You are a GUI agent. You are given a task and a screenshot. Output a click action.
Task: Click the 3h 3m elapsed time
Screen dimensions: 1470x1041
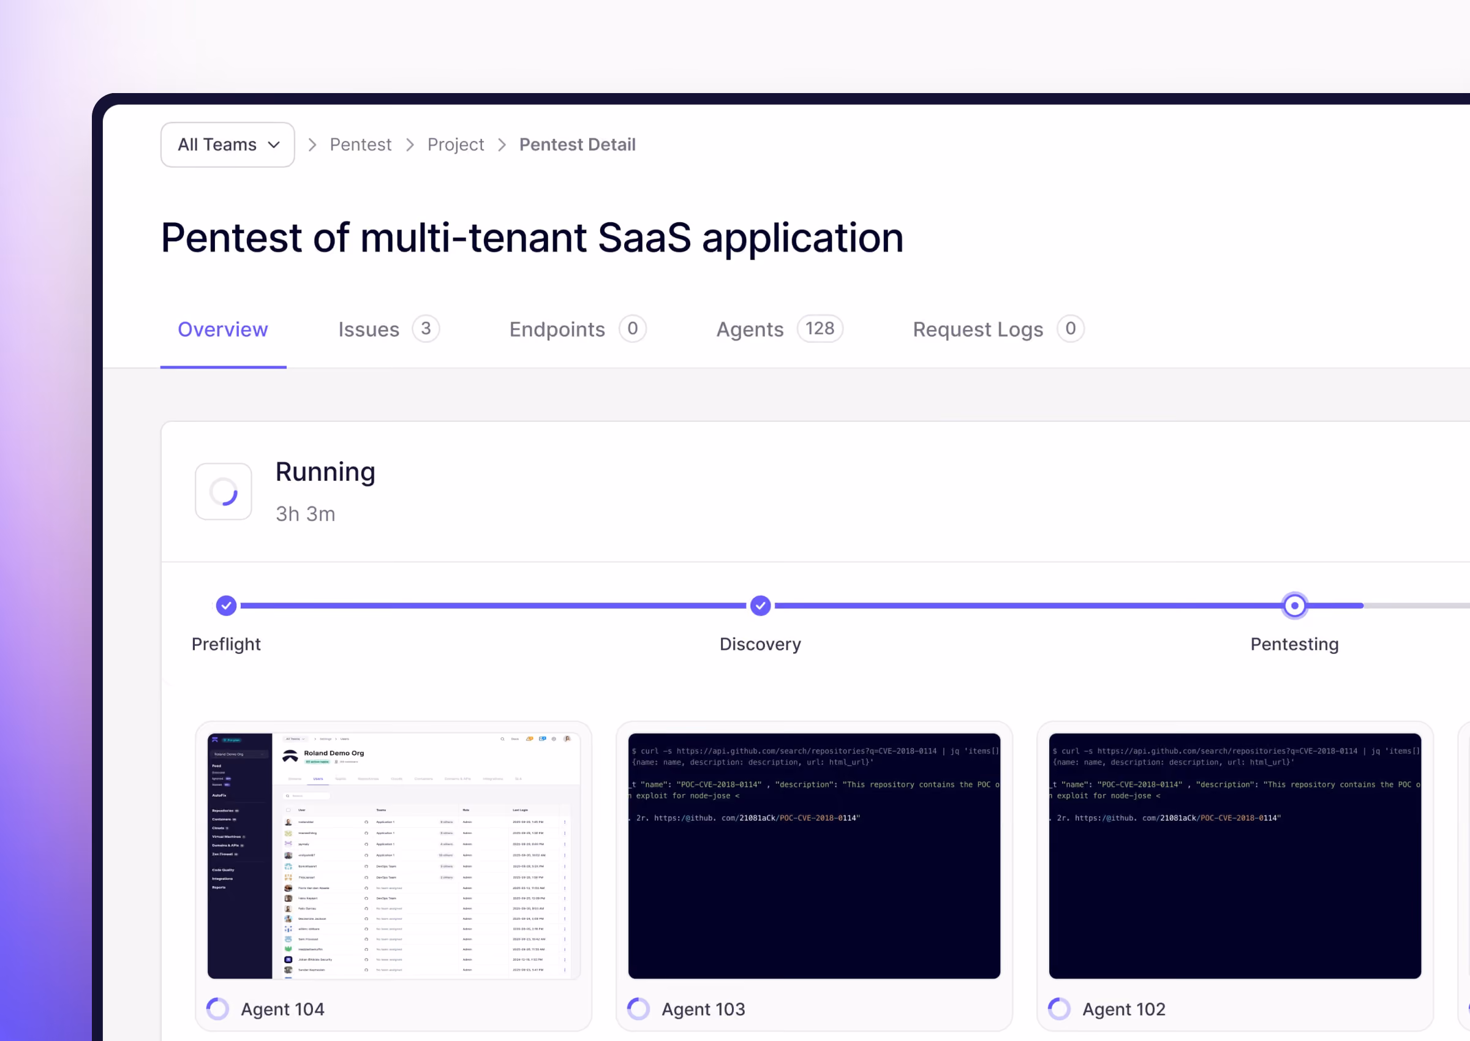(x=306, y=514)
